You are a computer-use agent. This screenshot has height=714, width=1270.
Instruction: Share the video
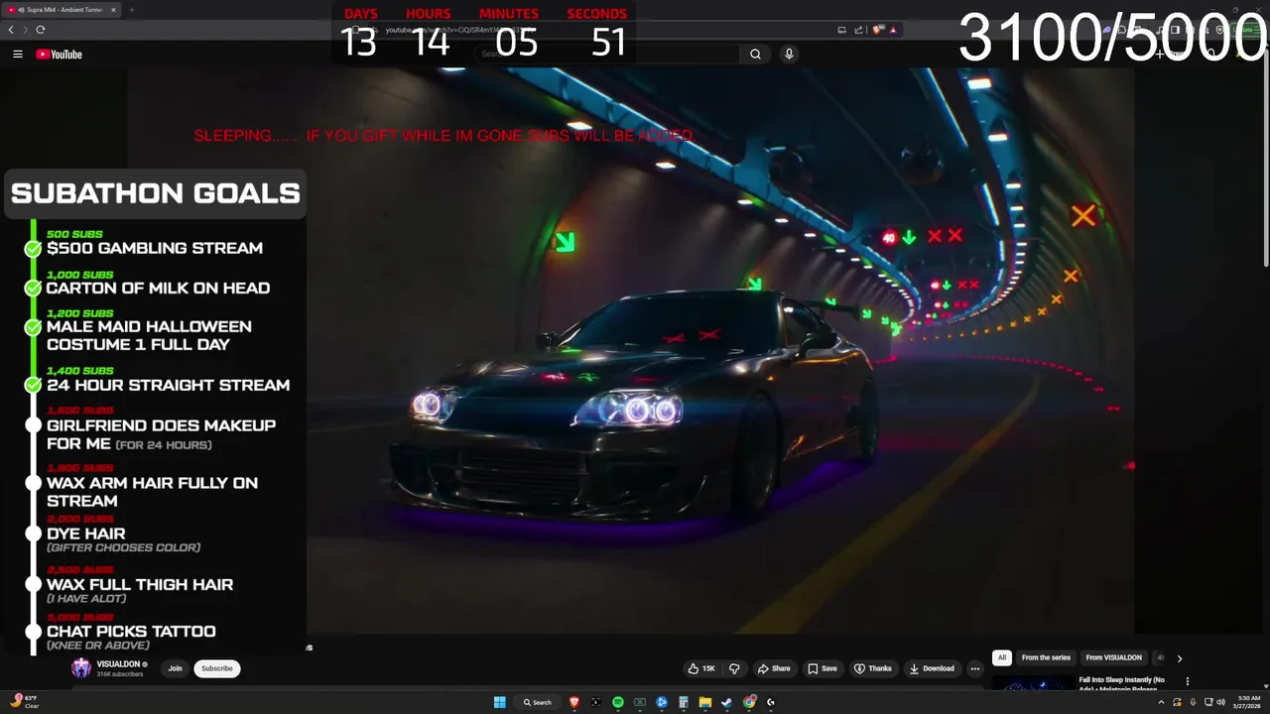[x=774, y=668]
